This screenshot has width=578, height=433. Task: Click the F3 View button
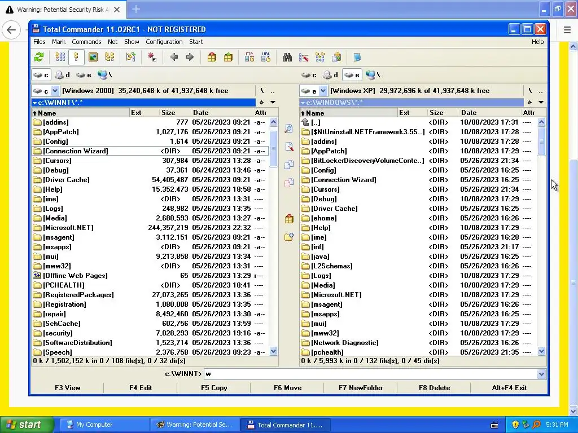click(68, 388)
